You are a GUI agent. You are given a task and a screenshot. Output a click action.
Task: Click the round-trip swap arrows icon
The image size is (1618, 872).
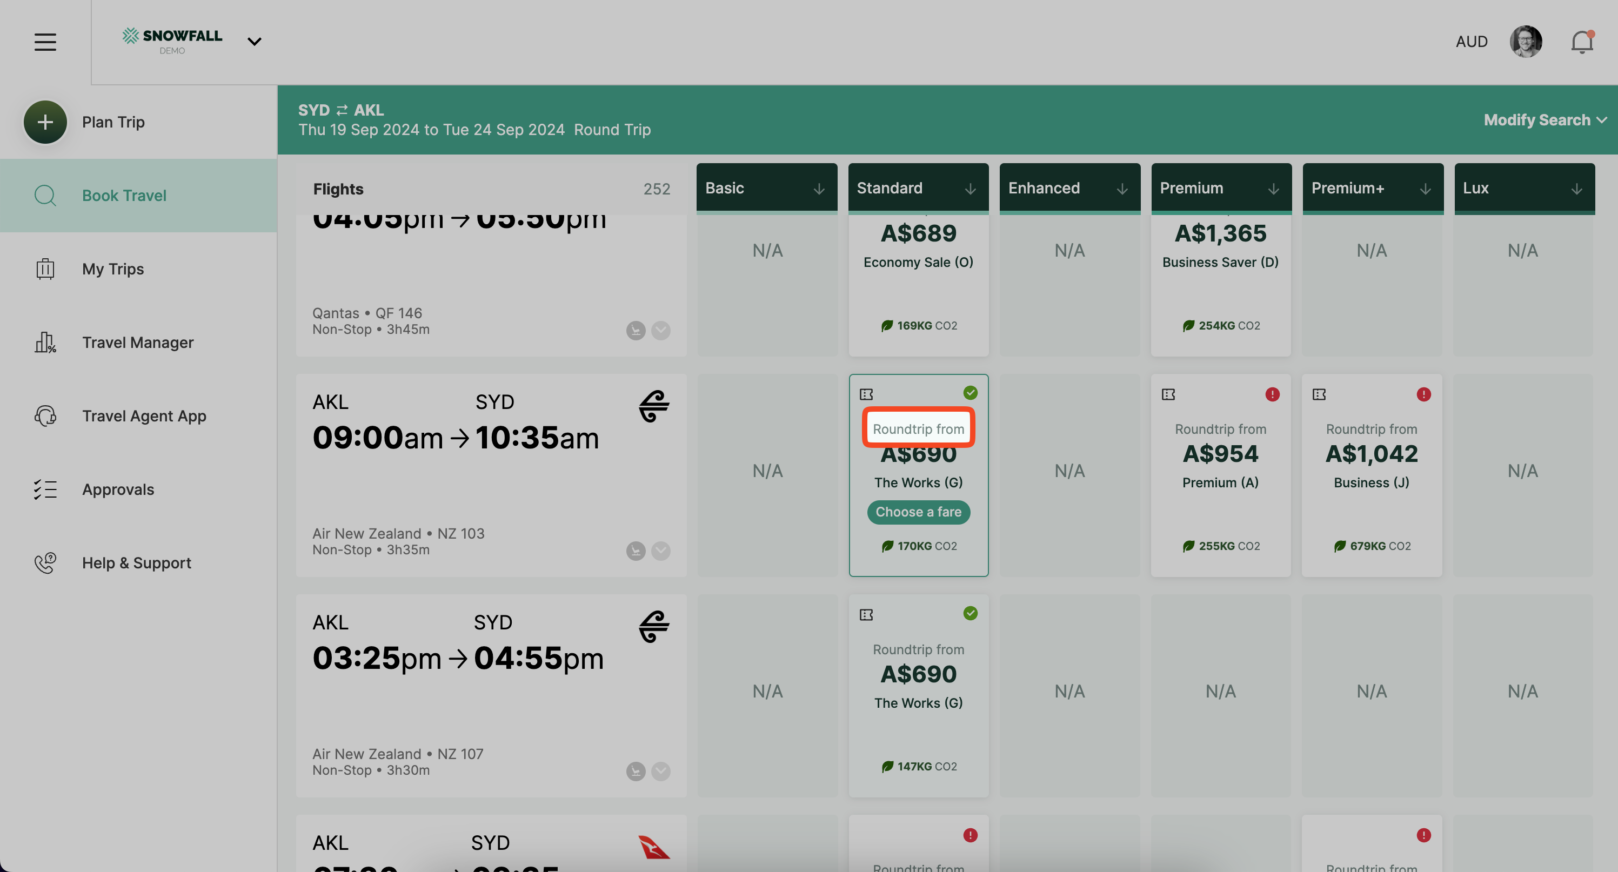pyautogui.click(x=342, y=110)
